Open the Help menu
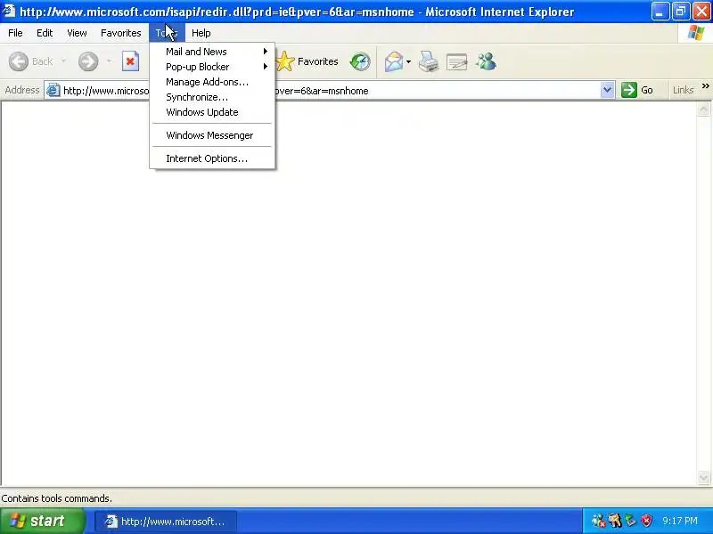This screenshot has width=713, height=534. pyautogui.click(x=201, y=33)
